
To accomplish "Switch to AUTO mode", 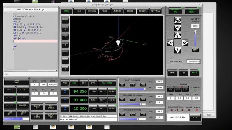I will [x=195, y=73].
